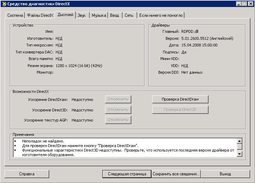255x183 pixels.
Task: Go to the Звук tab
Action: point(81,15)
